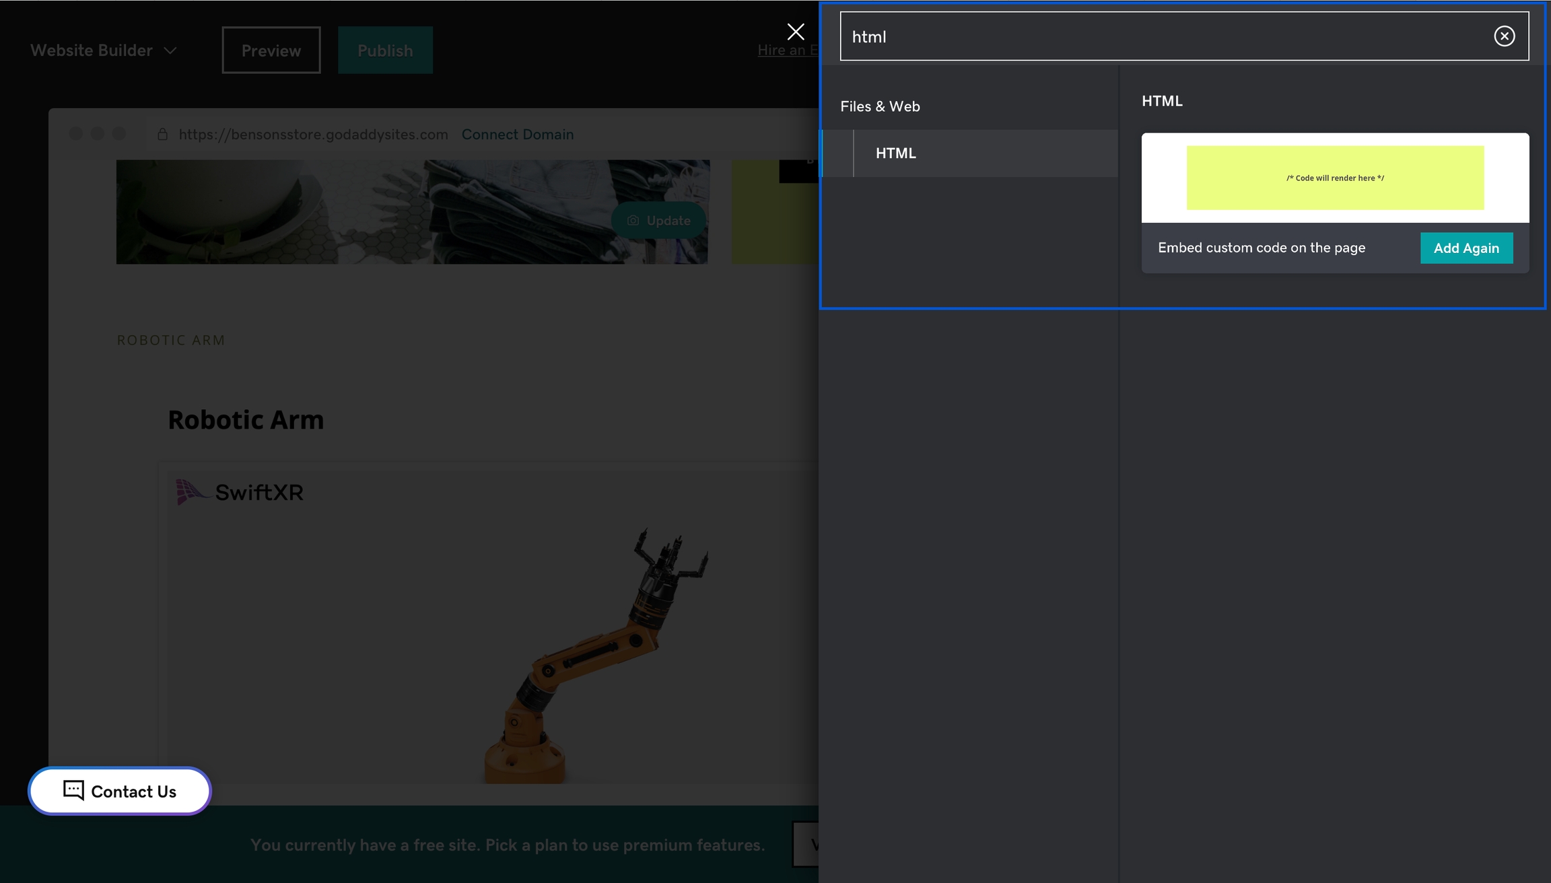
Task: Click the camera icon on Update button
Action: [x=633, y=221]
